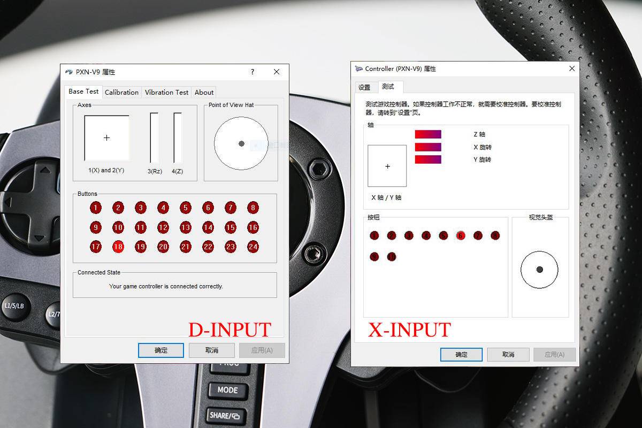The height and width of the screenshot is (428, 642).
Task: Click the 1(X) and 2(Y) axes box
Action: tap(106, 138)
